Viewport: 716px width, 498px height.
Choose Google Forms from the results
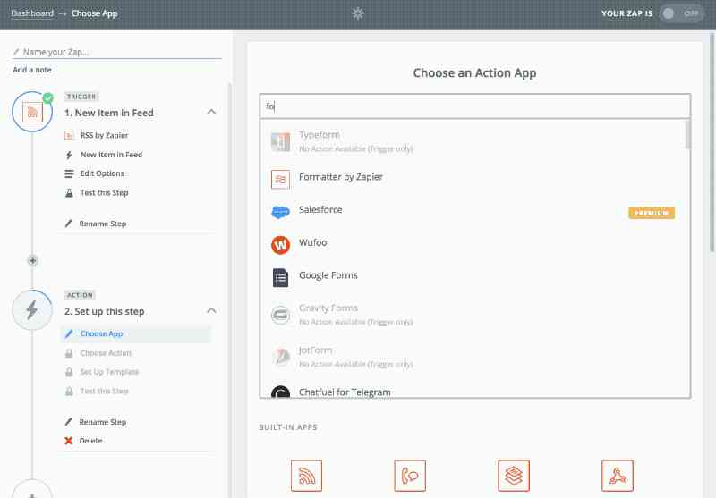click(475, 277)
